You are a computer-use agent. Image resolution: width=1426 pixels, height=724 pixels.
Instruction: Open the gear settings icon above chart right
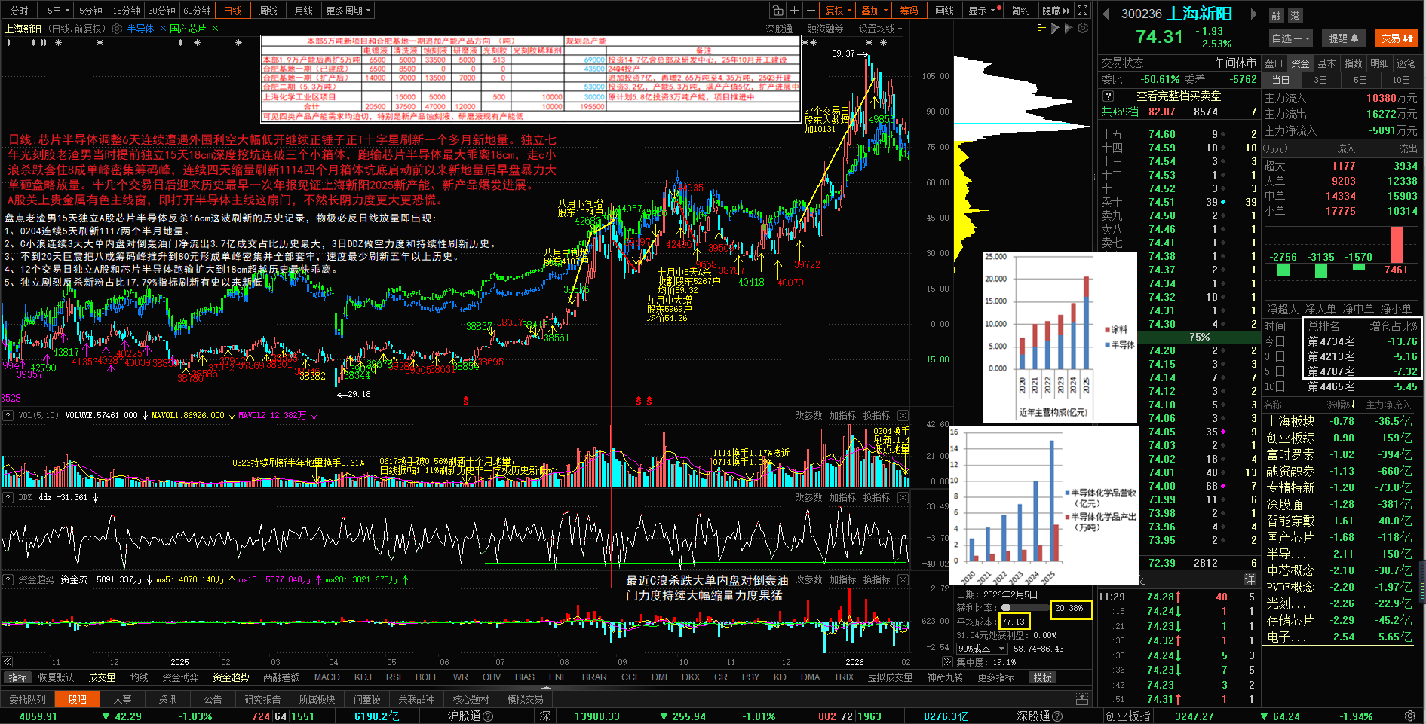click(x=1083, y=29)
